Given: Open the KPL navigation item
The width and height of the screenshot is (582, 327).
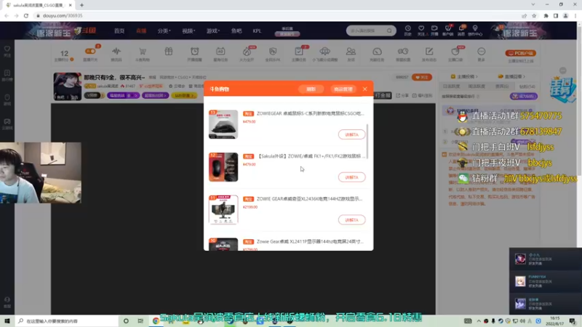Looking at the screenshot, I should [257, 31].
